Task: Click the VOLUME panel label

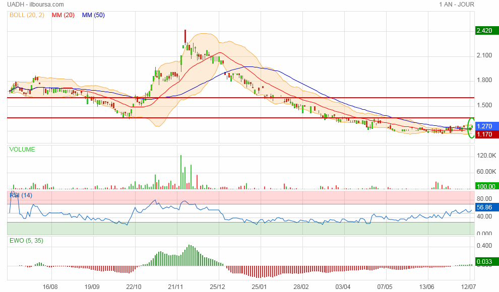Action: (x=22, y=150)
